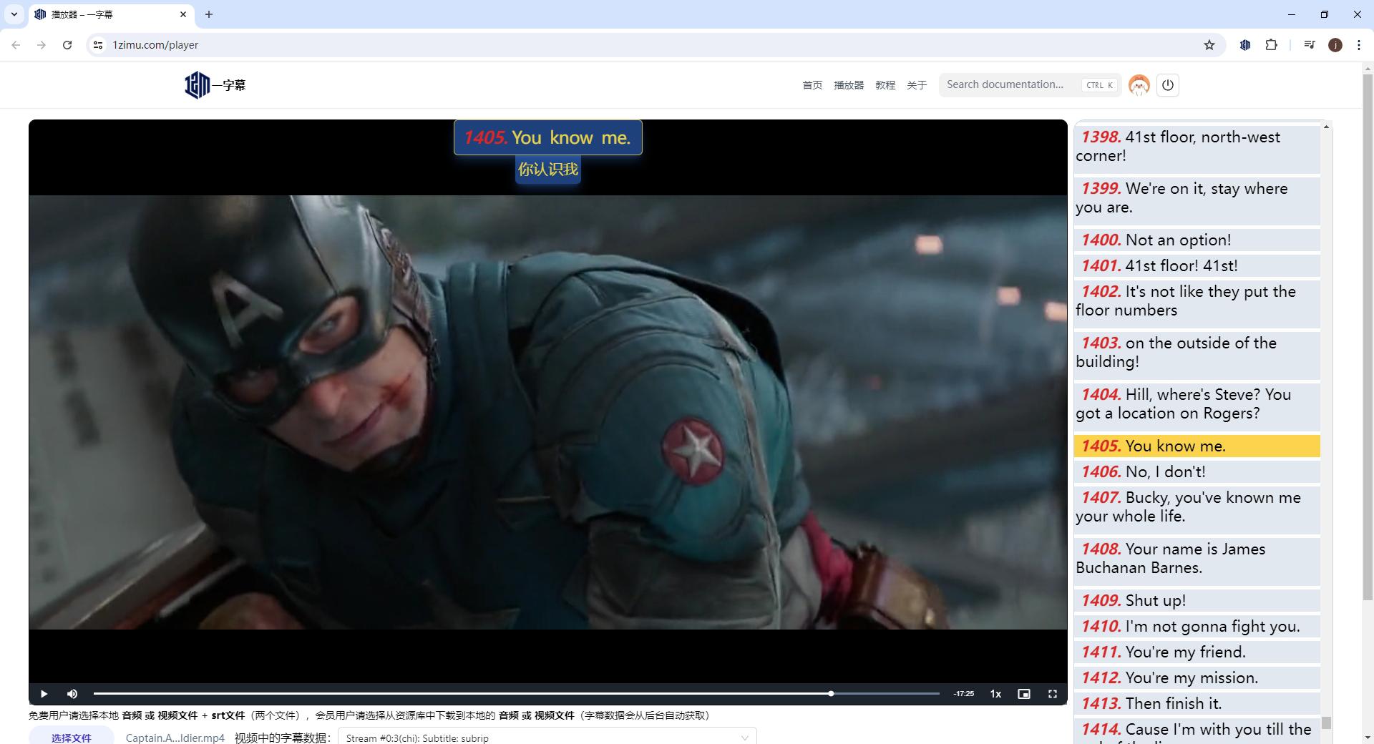1374x744 pixels.
Task: Open the 1x playback speed menu
Action: (x=995, y=694)
